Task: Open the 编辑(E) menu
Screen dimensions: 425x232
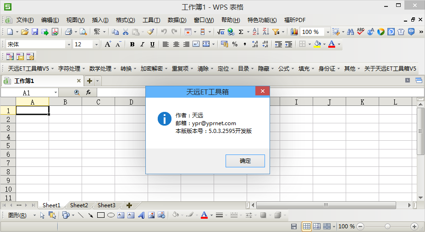Action: (50, 20)
